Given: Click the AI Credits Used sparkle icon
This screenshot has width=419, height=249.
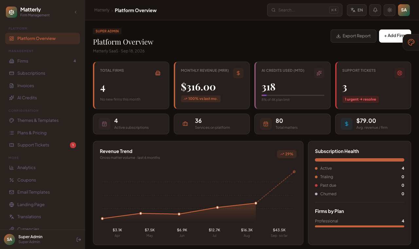Looking at the screenshot, I should click(319, 73).
